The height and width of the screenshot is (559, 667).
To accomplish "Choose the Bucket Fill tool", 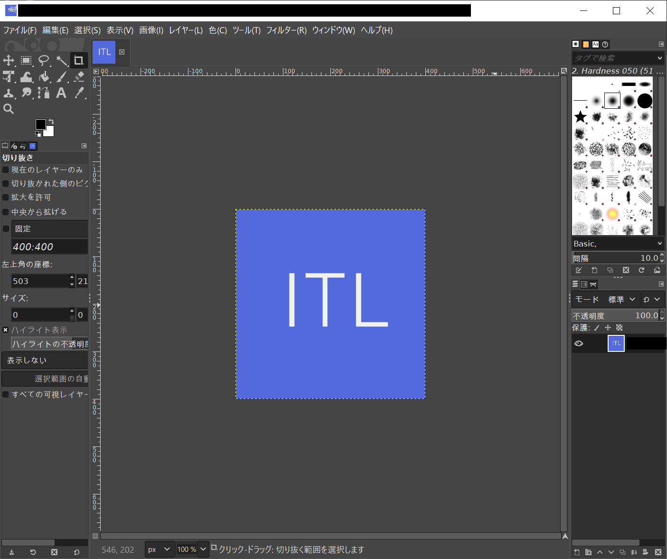I will pyautogui.click(x=44, y=76).
